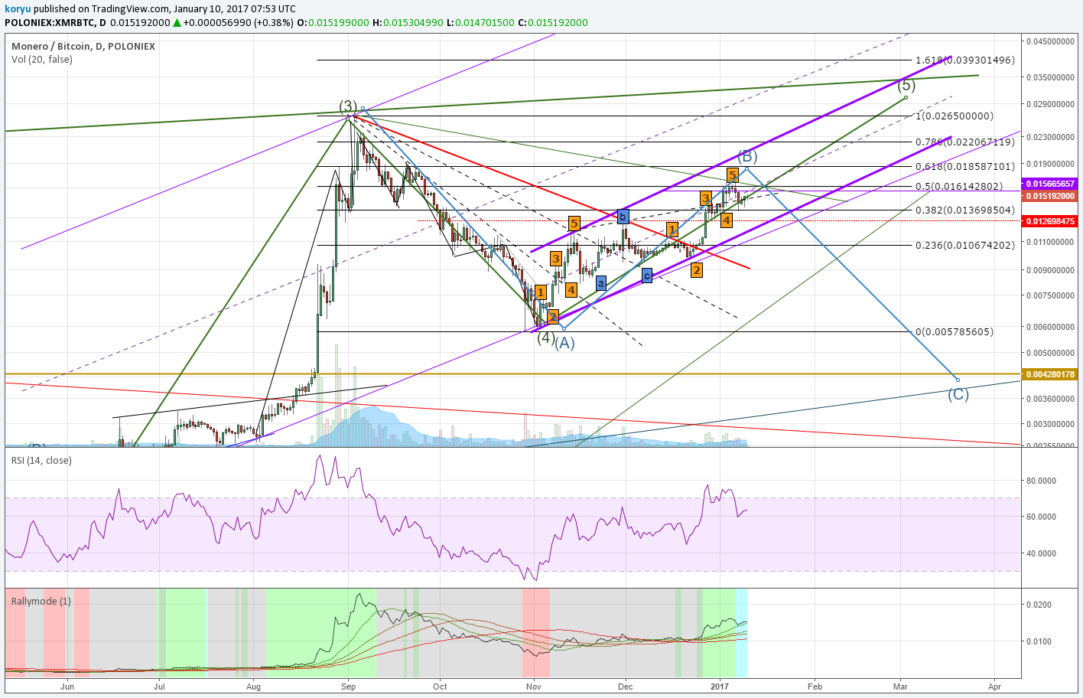The width and height of the screenshot is (1083, 698).
Task: Click the Jun label on the time axis
Action: (67, 687)
